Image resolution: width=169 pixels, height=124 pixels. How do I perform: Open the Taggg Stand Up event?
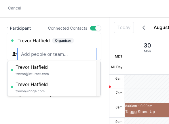point(147,110)
